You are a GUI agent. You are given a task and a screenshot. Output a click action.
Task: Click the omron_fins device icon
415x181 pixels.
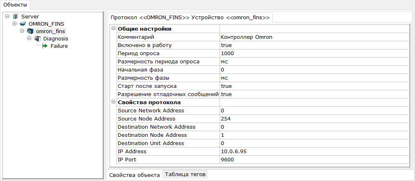coord(30,31)
